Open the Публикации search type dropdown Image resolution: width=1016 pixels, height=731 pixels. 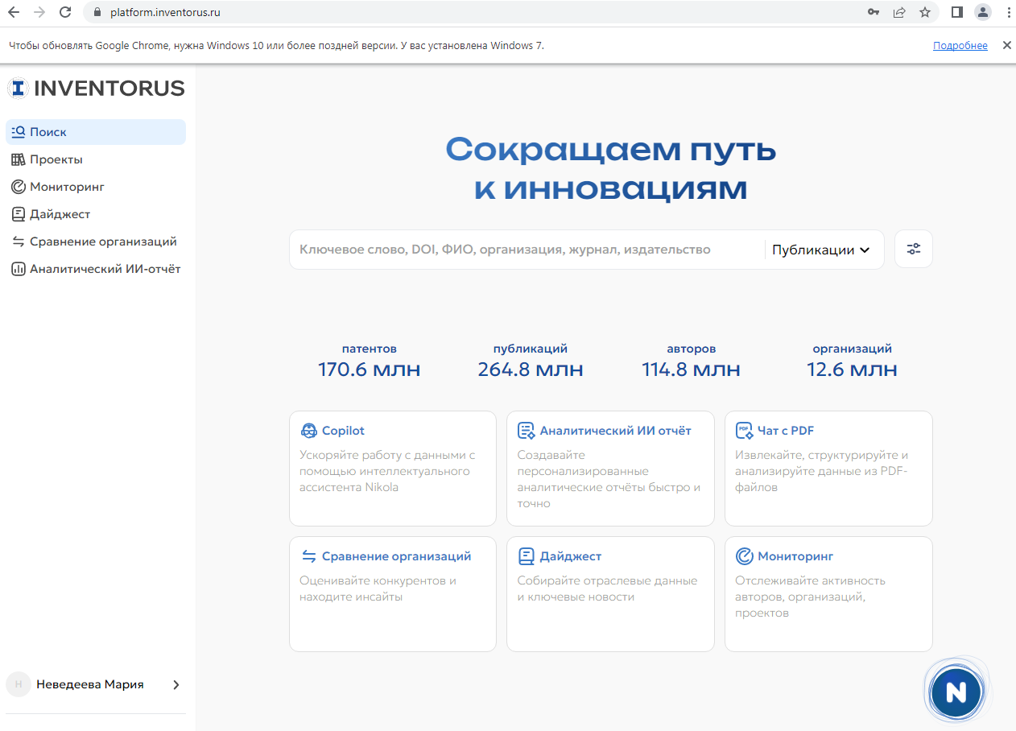click(820, 250)
